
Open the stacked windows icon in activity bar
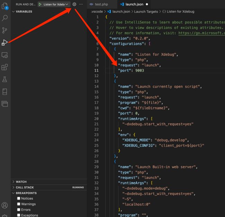point(4,104)
